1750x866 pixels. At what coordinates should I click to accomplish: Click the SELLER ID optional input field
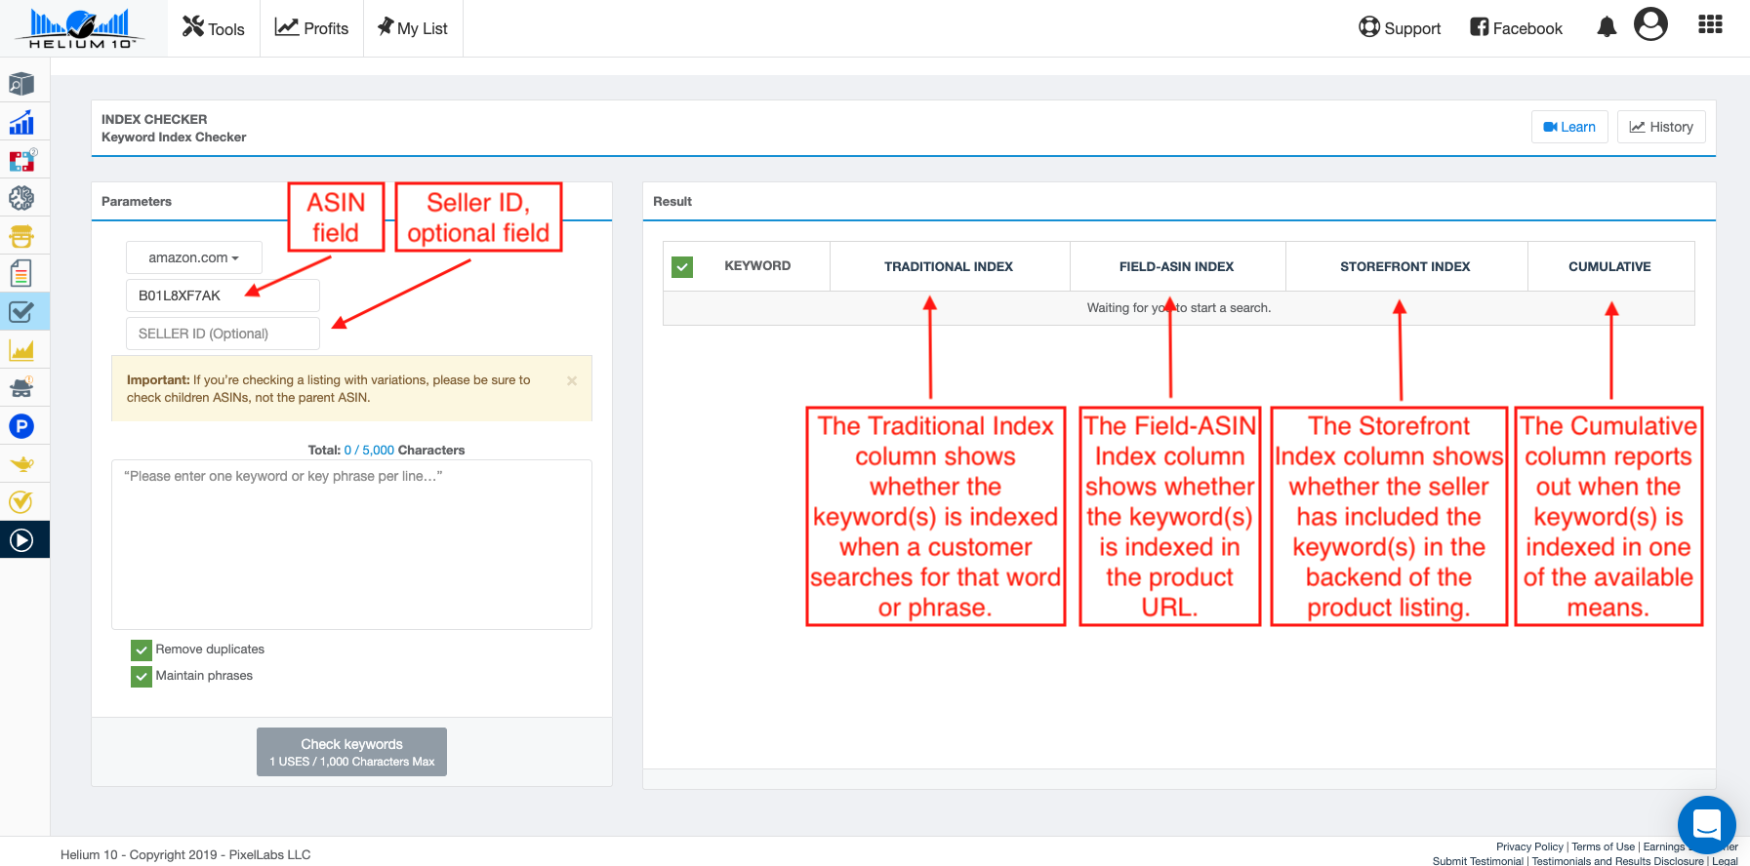point(223,334)
